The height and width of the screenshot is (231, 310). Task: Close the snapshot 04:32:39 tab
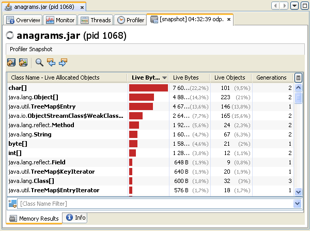[x=229, y=20]
